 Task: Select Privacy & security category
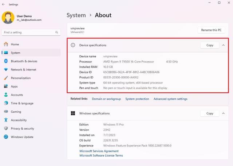[x=31, y=129]
